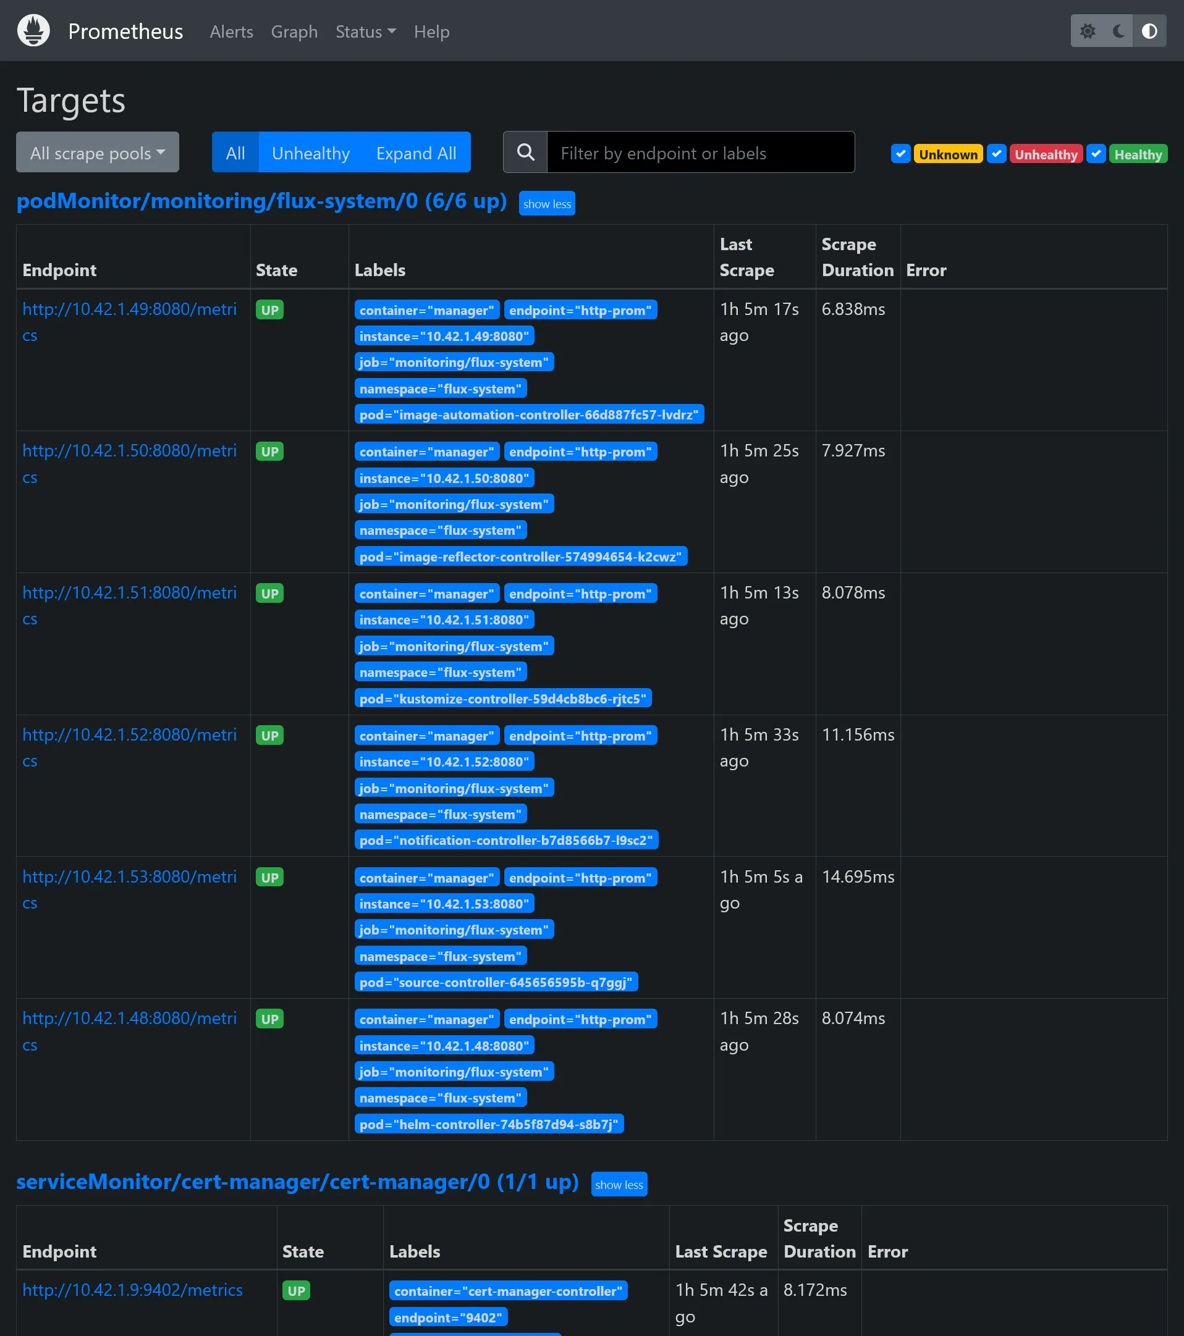Click the filter by endpoint input field
This screenshot has width=1184, height=1336.
pos(700,153)
